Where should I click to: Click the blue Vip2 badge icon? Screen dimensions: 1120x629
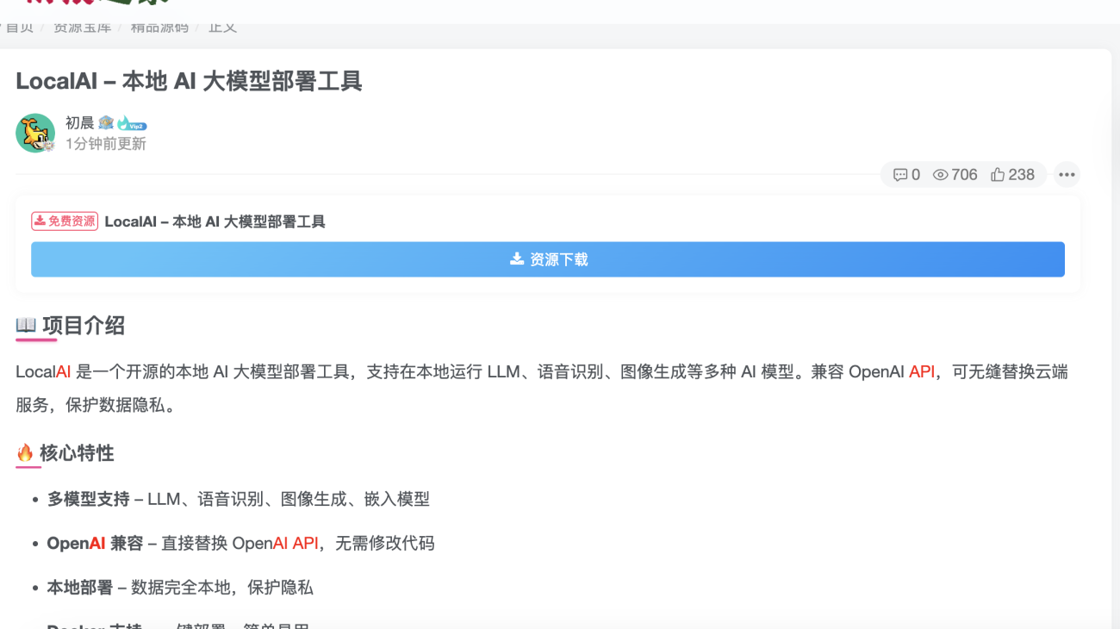pos(132,124)
